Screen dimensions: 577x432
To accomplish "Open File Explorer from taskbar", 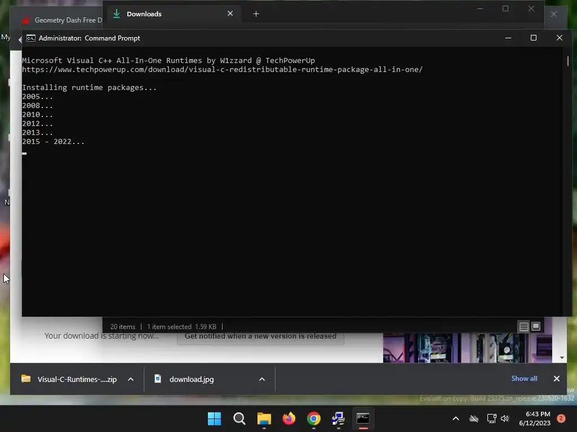I will (x=264, y=418).
